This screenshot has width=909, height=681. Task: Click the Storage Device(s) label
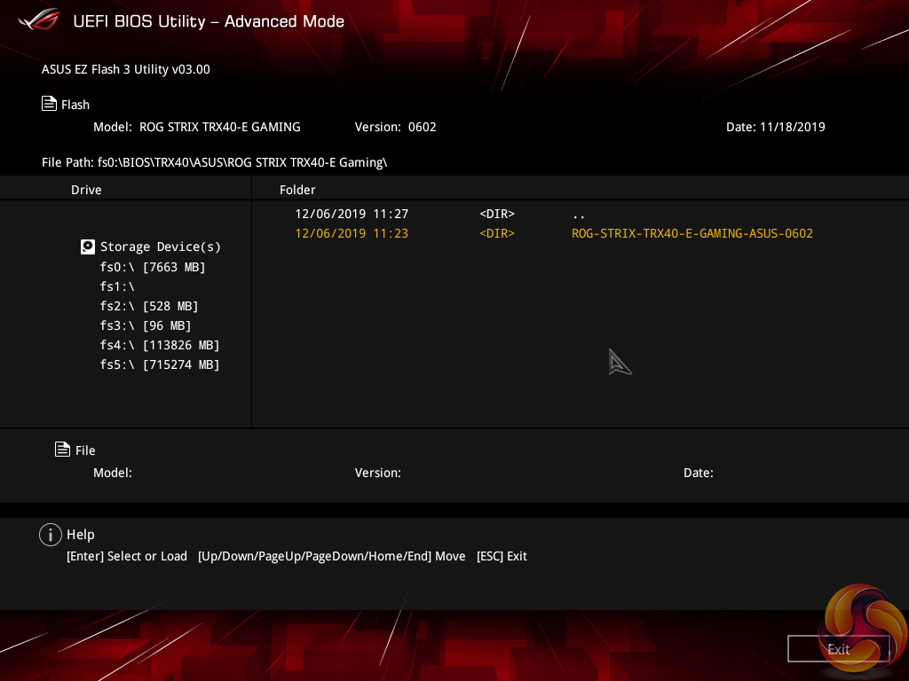point(161,247)
